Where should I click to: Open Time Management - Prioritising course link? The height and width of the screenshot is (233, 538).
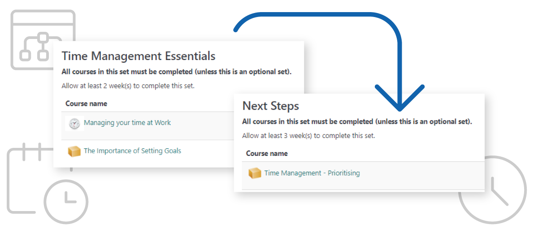click(312, 173)
